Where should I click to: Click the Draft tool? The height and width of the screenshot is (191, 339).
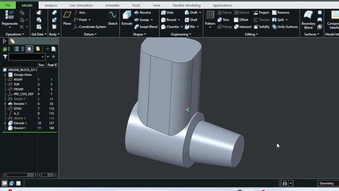point(193,13)
